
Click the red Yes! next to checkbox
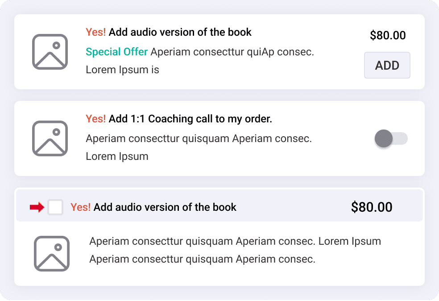(x=81, y=207)
